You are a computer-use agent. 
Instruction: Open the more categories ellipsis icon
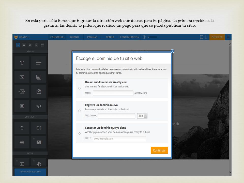[x=42, y=45]
